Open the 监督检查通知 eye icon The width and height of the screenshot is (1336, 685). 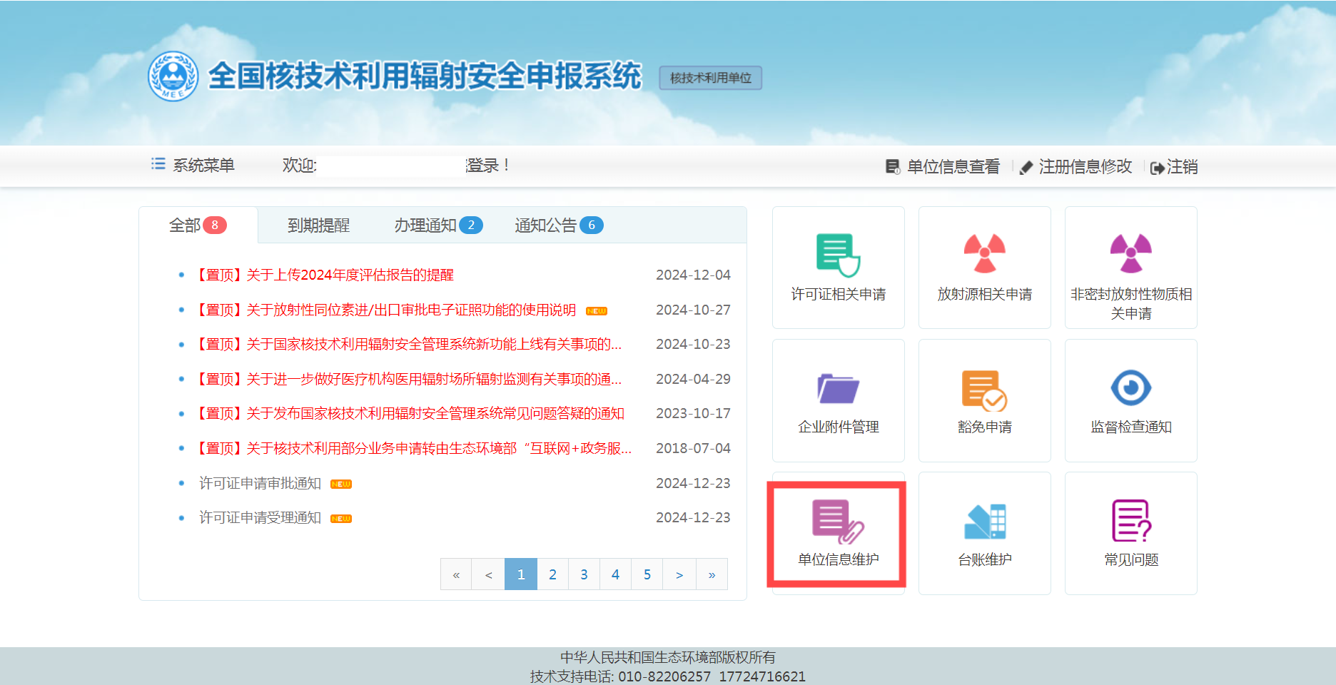(1130, 389)
